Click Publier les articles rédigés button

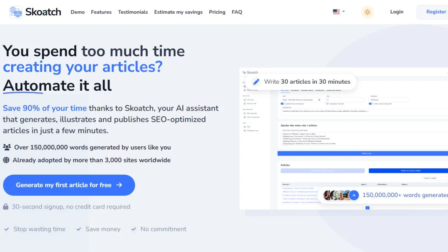coord(408,171)
